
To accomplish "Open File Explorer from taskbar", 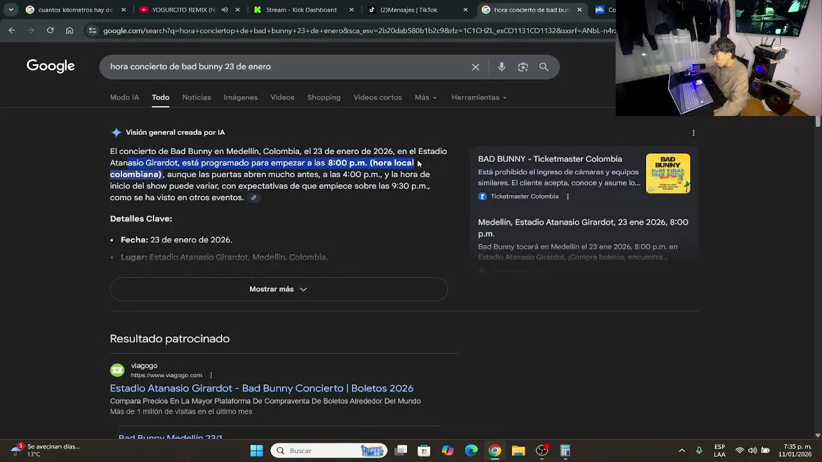I will (x=518, y=450).
